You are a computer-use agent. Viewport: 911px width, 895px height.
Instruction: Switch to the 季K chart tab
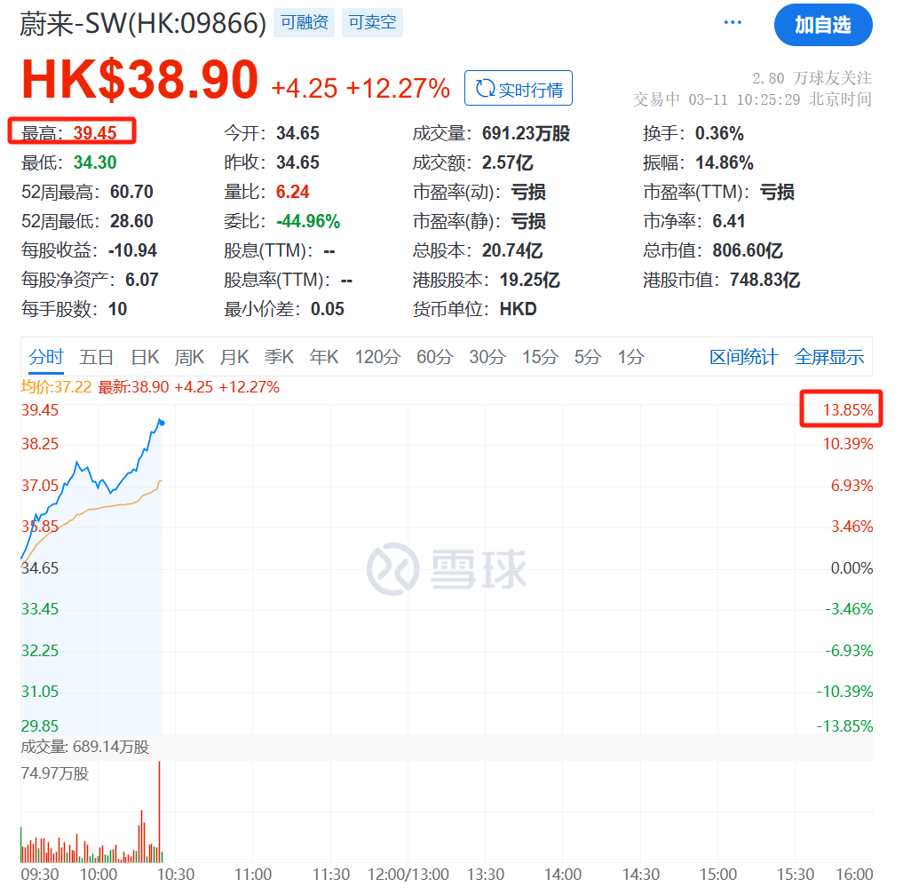tap(279, 356)
